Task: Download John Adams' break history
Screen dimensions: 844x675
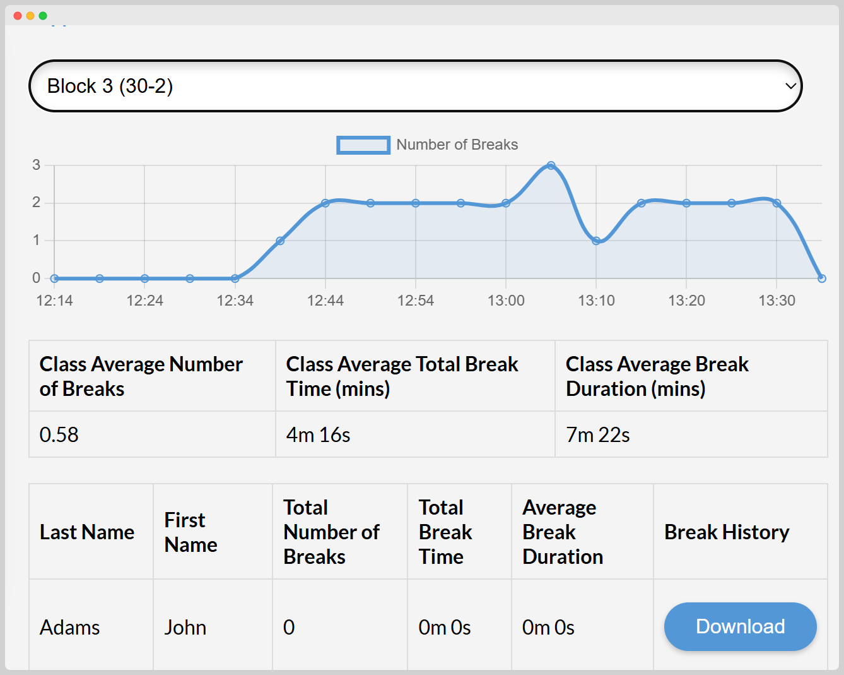Action: 739,626
